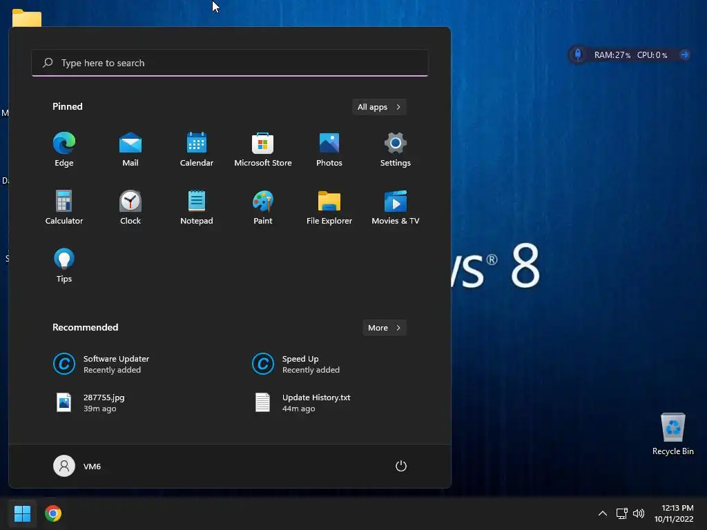The width and height of the screenshot is (707, 530).
Task: Open the Clock app
Action: click(x=130, y=207)
